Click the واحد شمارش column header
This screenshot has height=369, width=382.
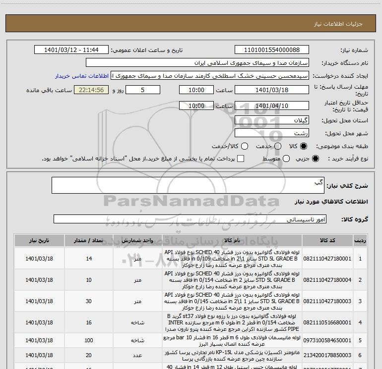(137, 240)
